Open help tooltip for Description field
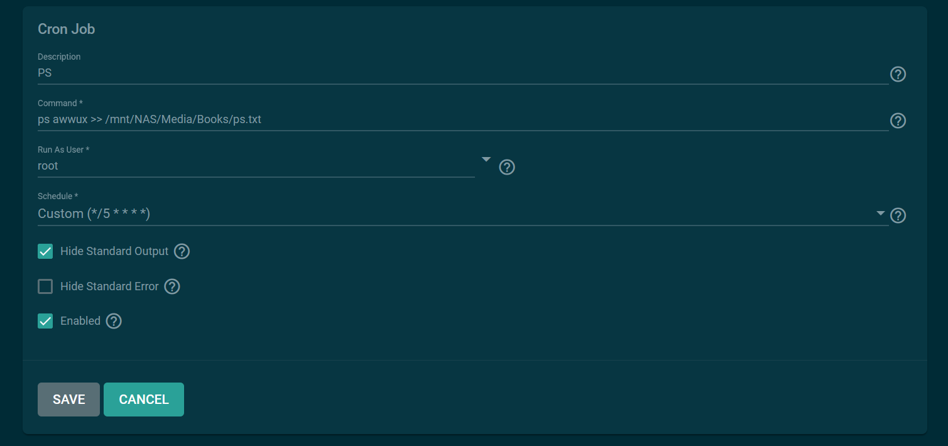 pos(898,74)
